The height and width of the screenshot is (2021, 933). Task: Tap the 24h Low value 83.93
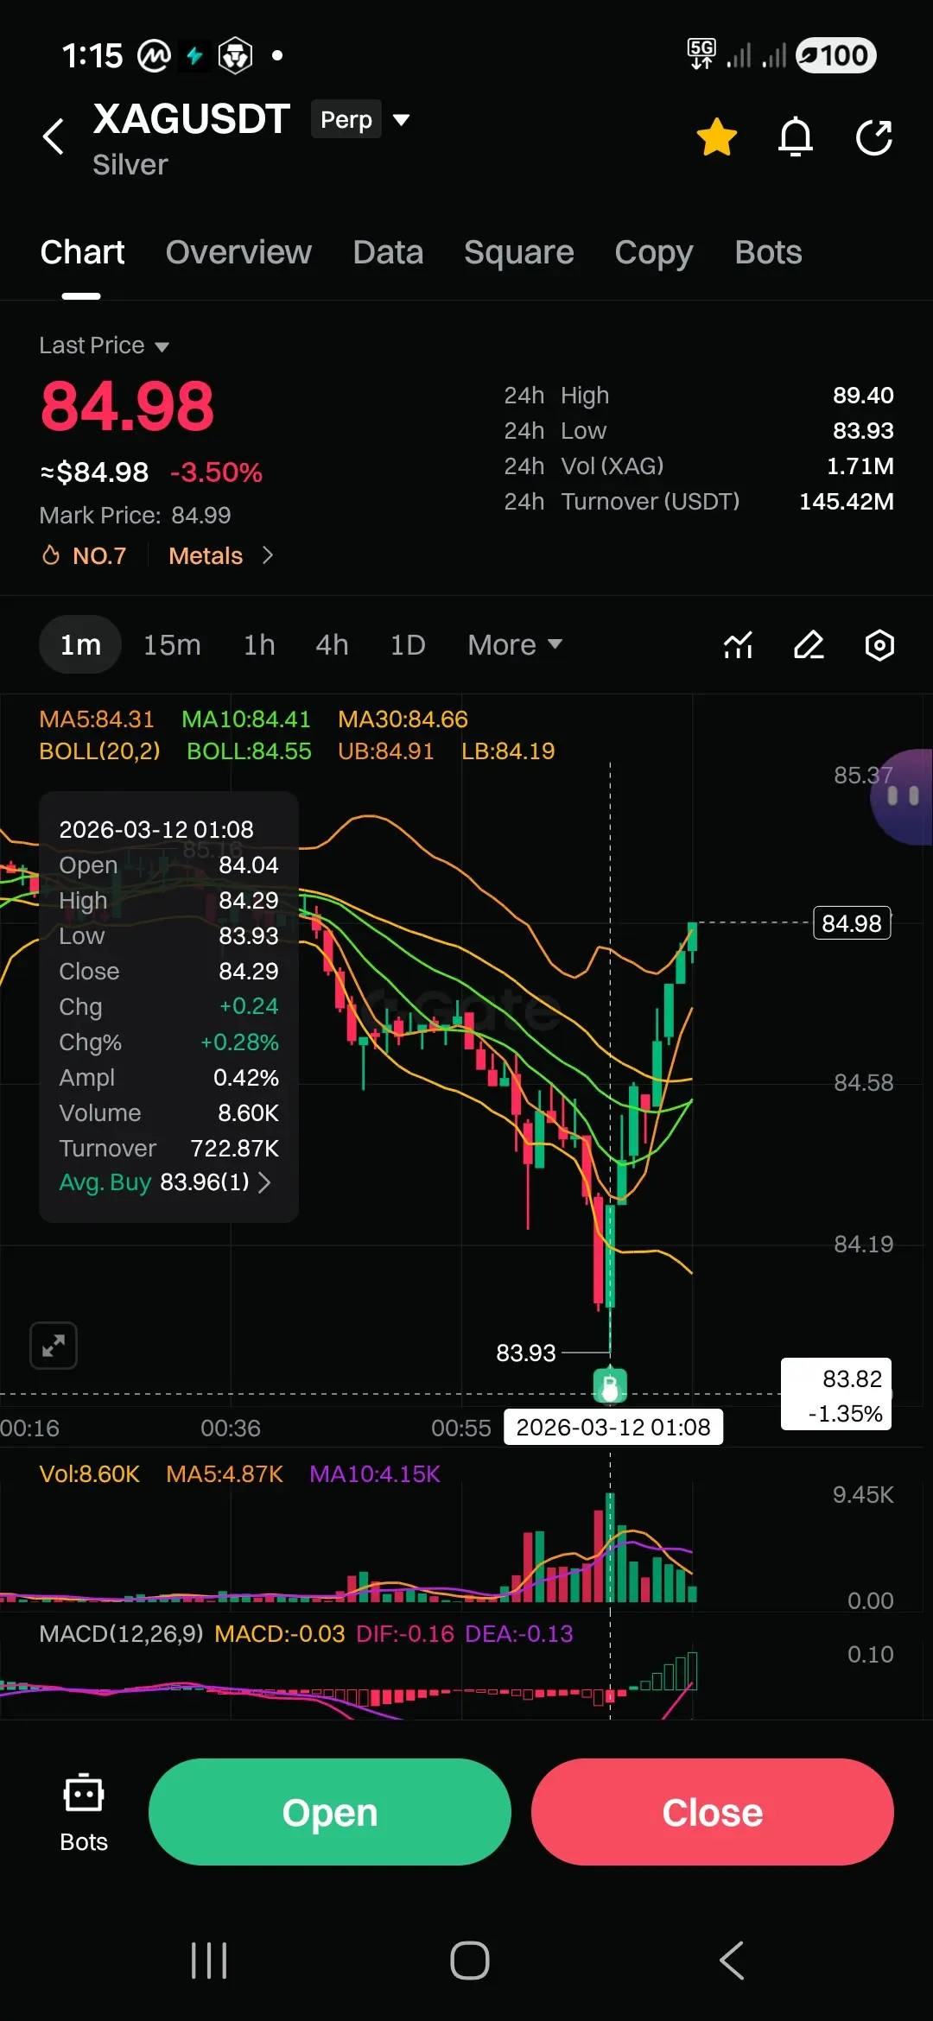point(863,430)
